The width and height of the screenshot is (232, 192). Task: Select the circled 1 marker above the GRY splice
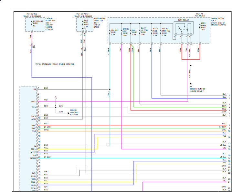coord(56,98)
